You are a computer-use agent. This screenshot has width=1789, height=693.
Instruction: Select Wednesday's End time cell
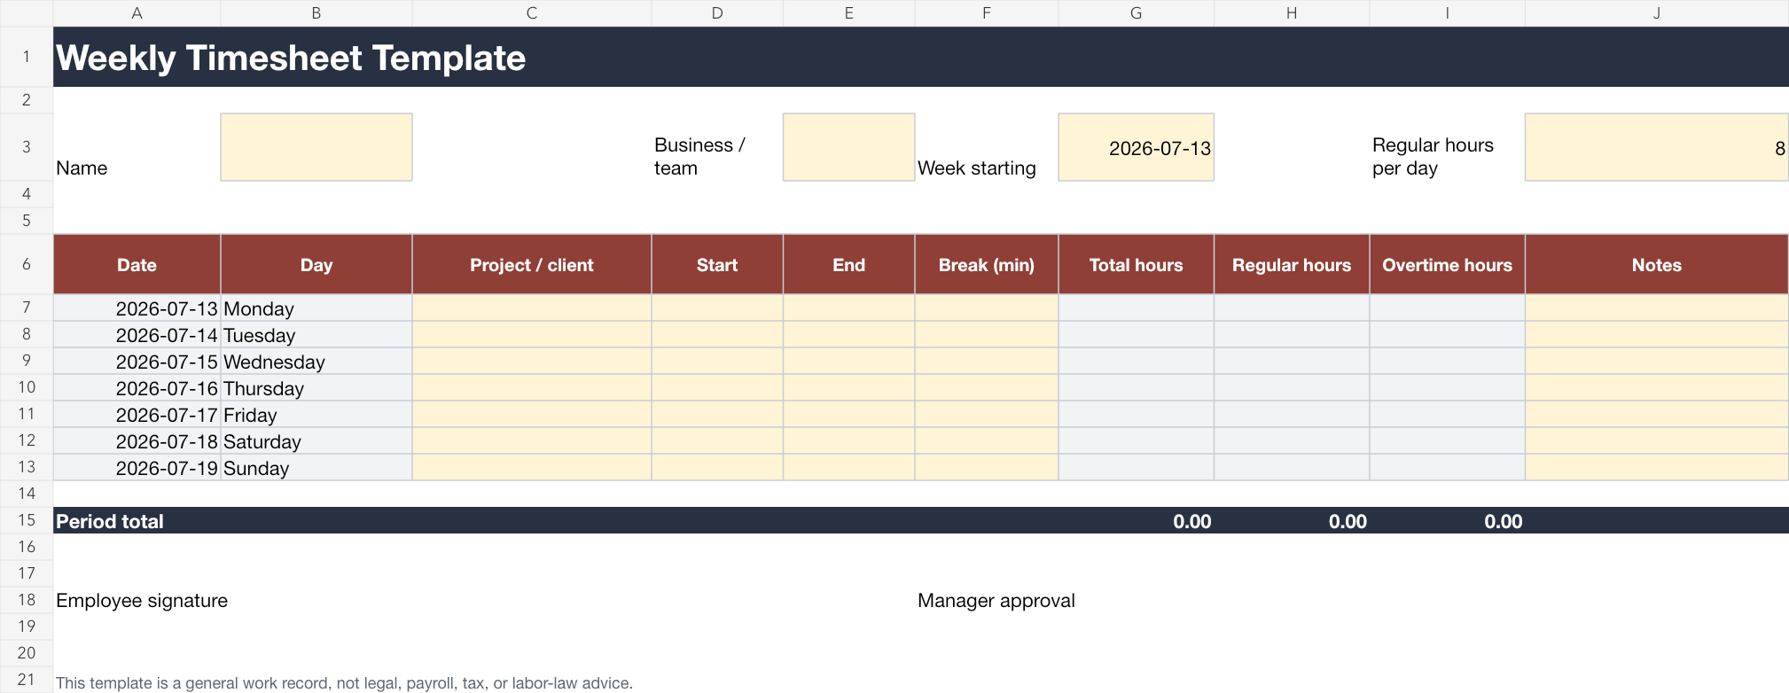[848, 362]
